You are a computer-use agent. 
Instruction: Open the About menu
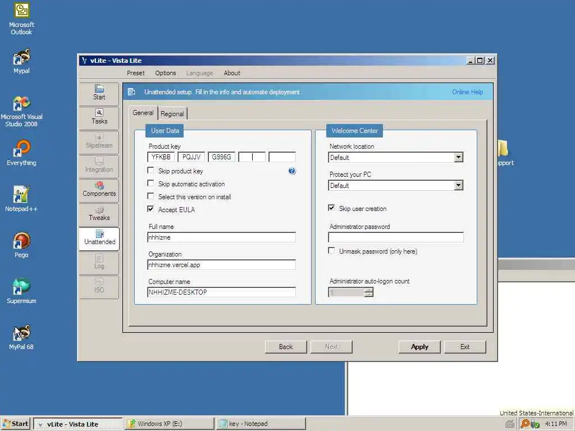click(232, 73)
